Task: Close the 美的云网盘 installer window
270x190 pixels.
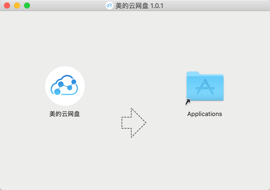Action: coord(7,5)
